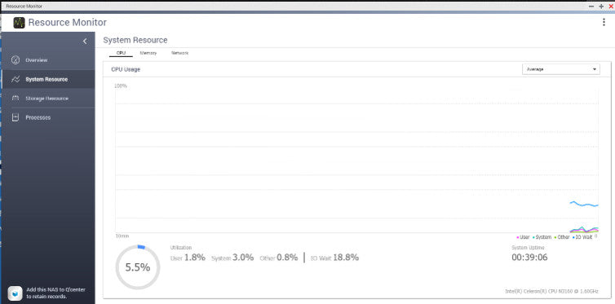Viewport: 615px width, 304px height.
Task: Toggle the IO Wait series in legend
Action: click(582, 237)
